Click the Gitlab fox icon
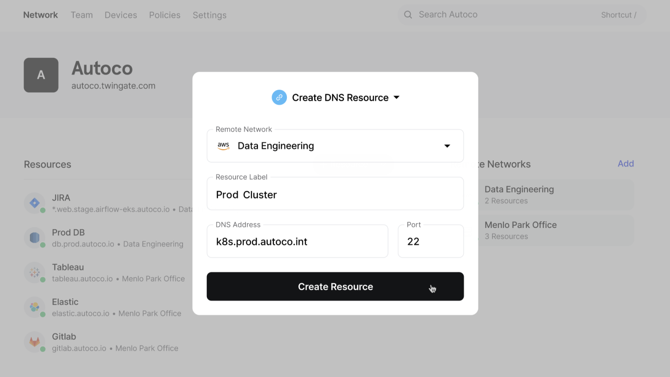The image size is (670, 377). (x=35, y=342)
